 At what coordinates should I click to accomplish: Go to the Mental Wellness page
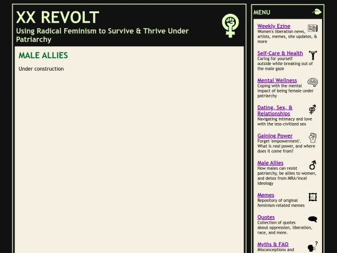(x=277, y=80)
